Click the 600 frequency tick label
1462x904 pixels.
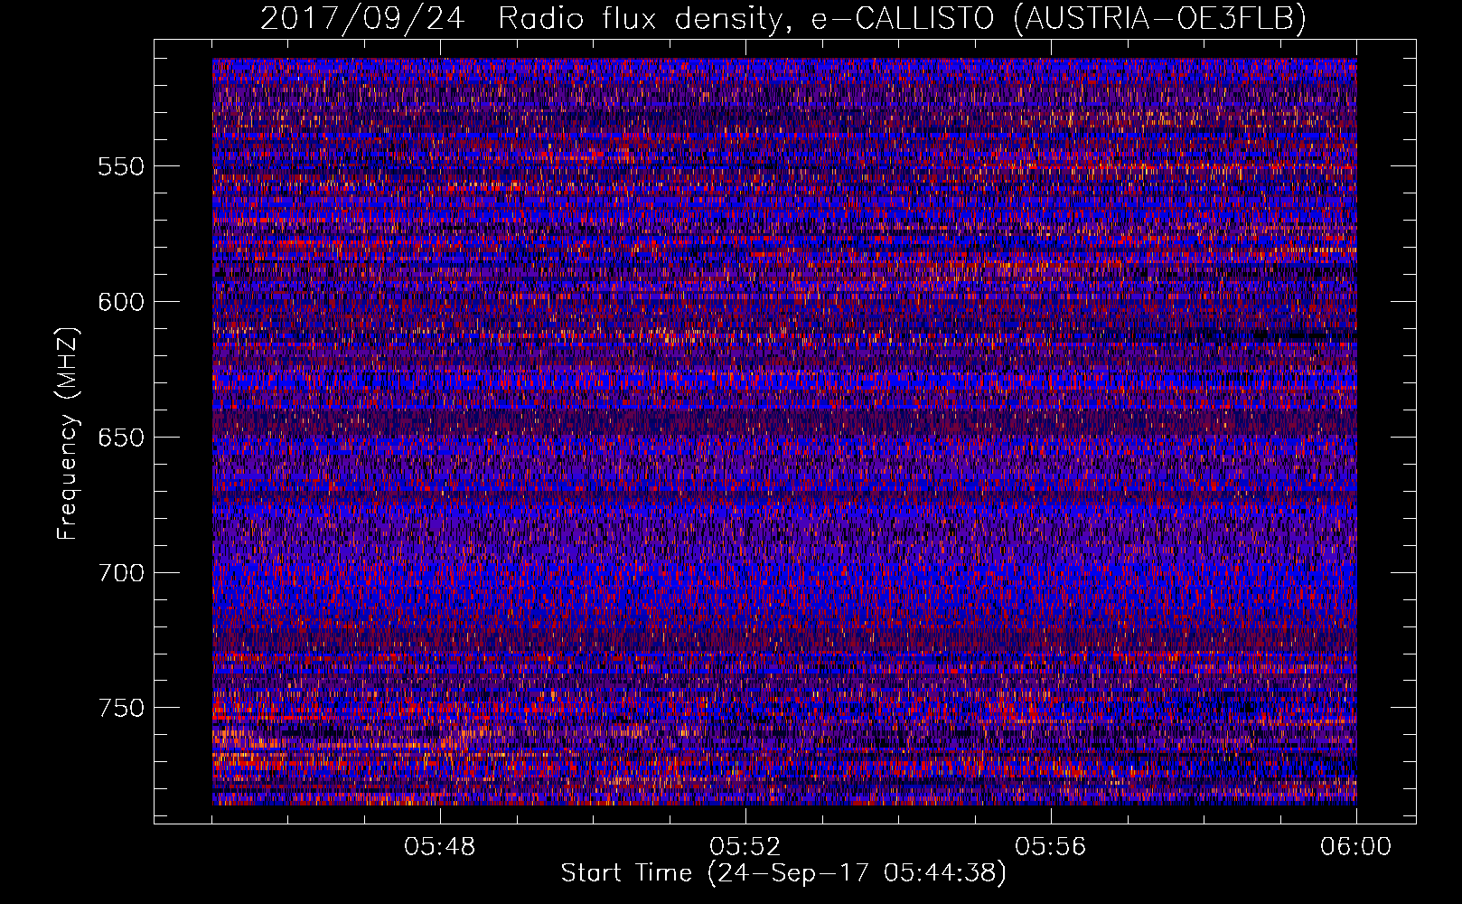[121, 302]
